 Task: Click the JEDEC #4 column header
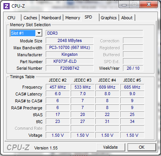(107, 80)
